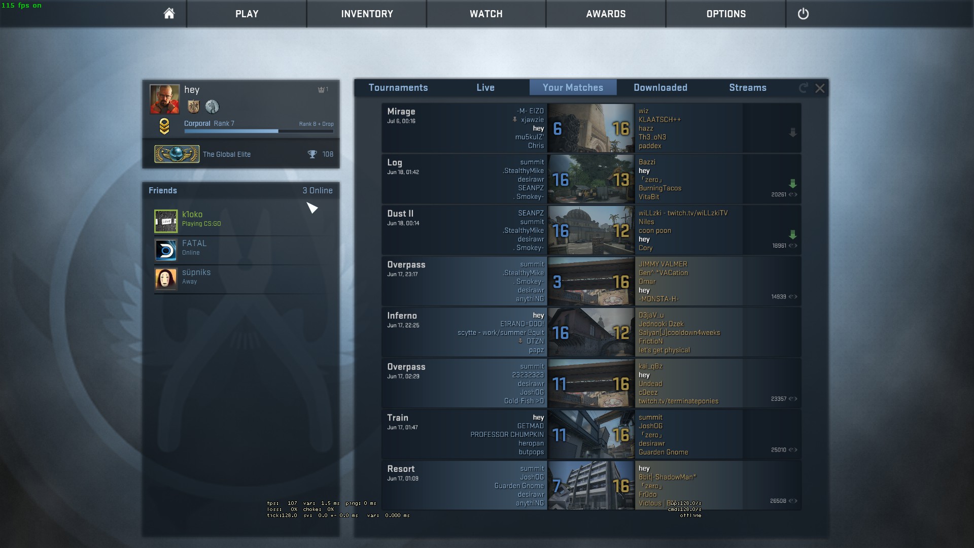Click the 3 Online friends count
974x548 pixels.
pyautogui.click(x=318, y=191)
